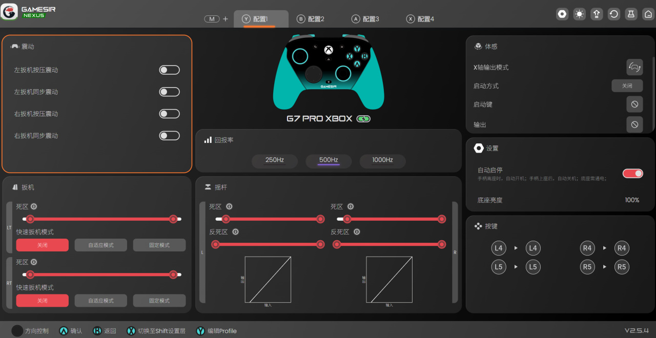
Task: Select 500Hz polling rate
Action: tap(329, 161)
